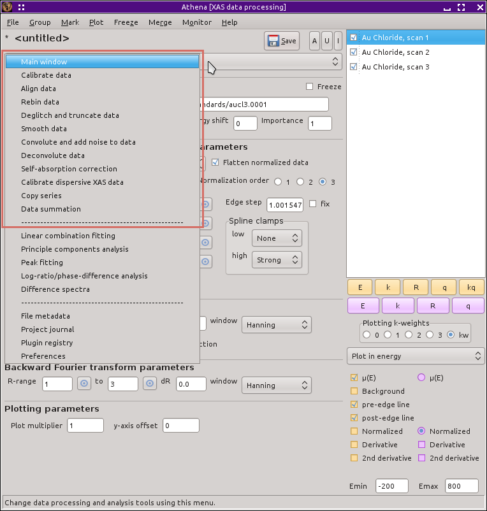Click the pluck icon left of high spline clamp

click(205, 261)
